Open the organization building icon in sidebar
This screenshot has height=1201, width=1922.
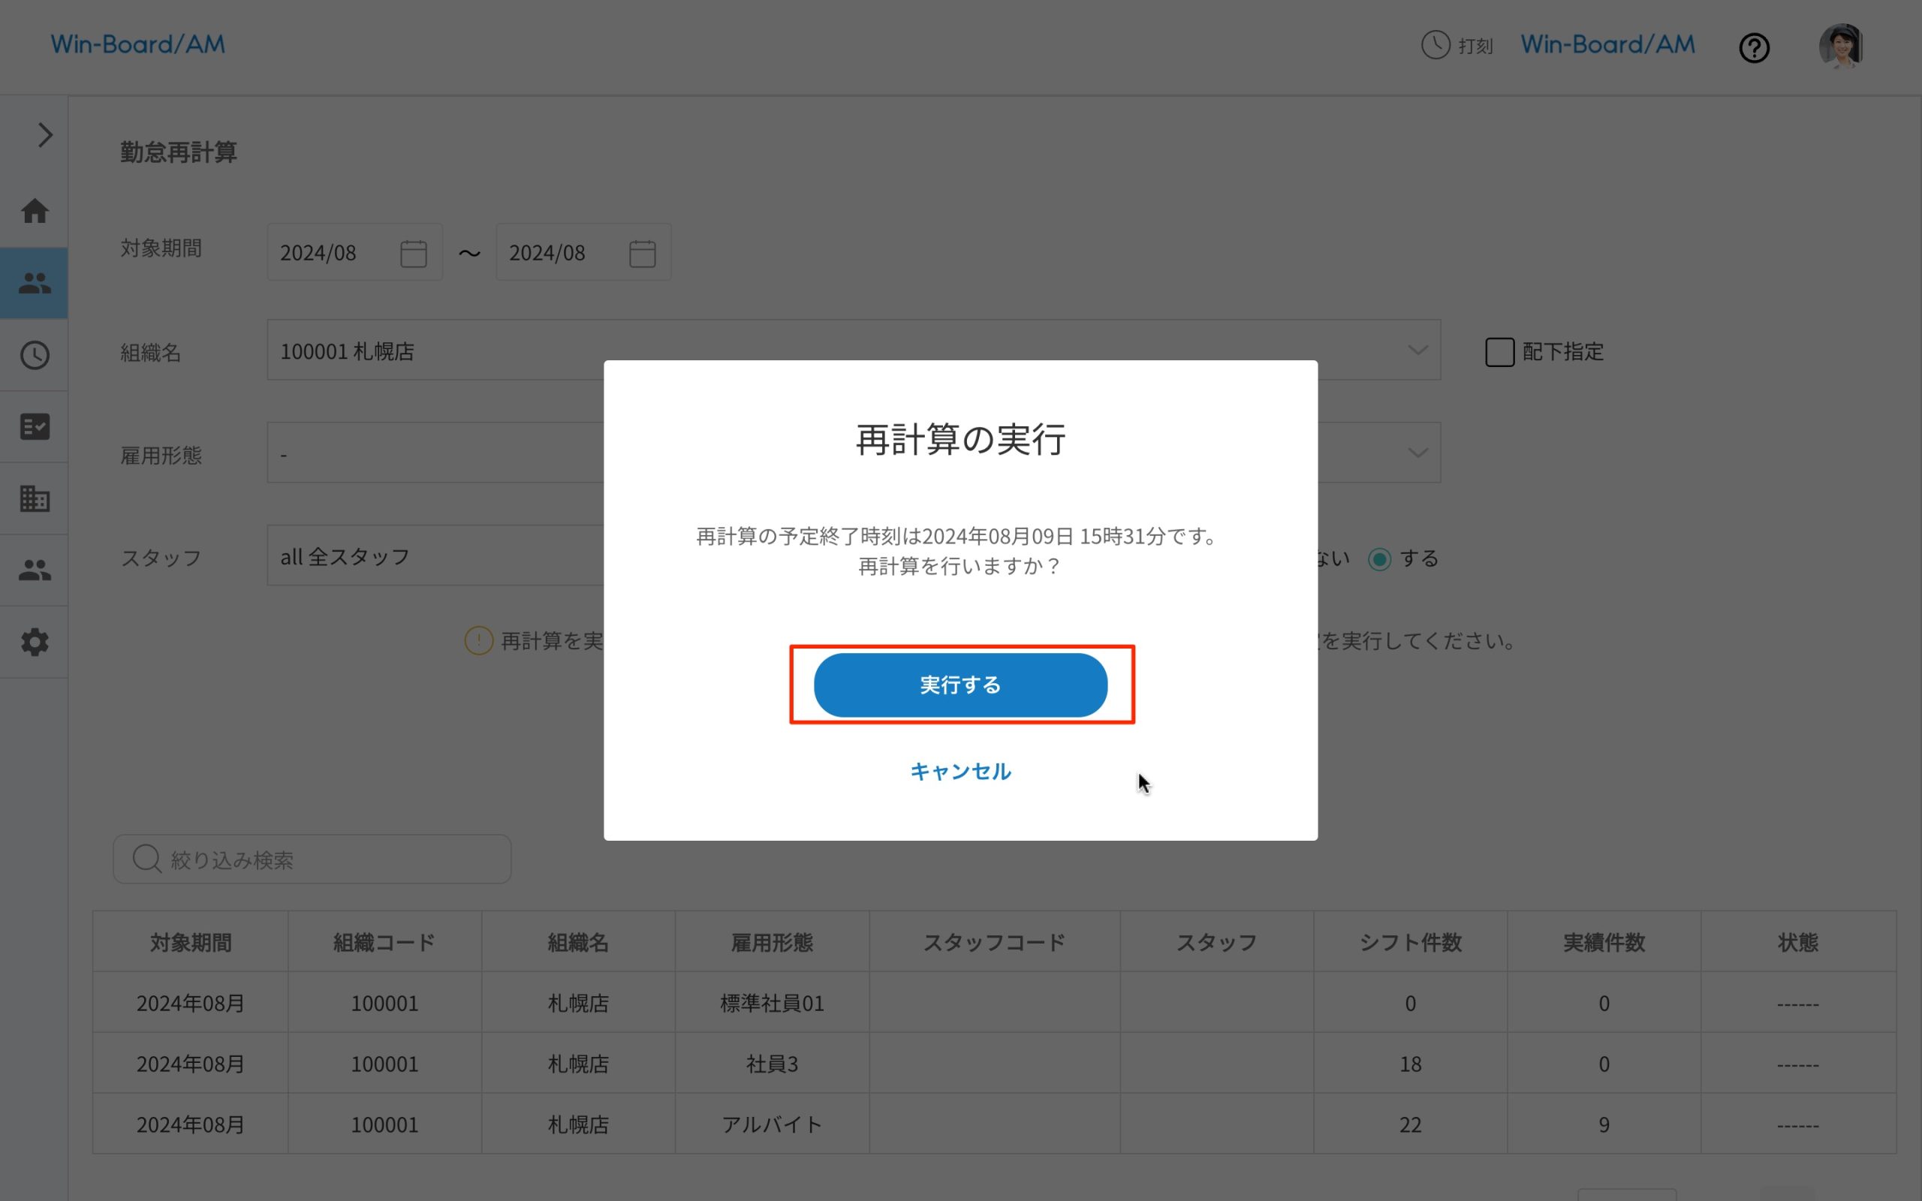34,498
